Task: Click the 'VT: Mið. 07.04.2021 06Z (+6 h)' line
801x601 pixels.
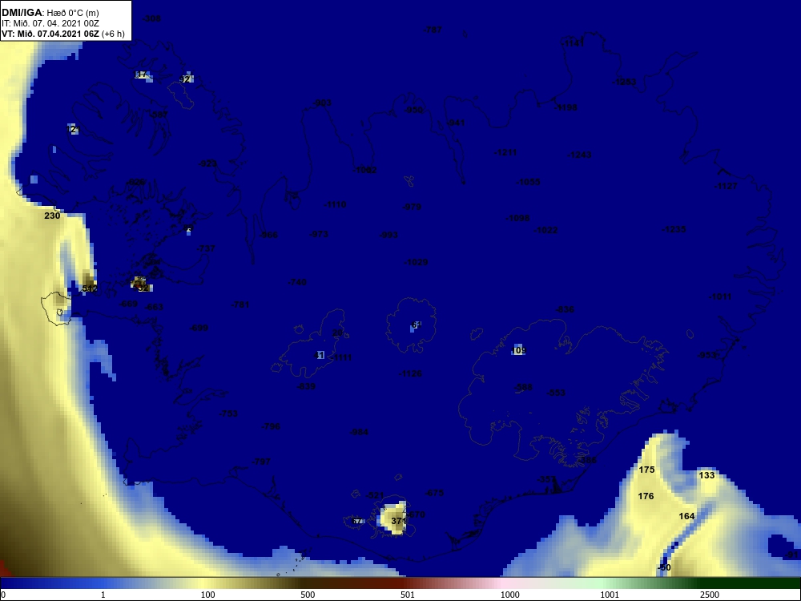Action: coord(62,34)
